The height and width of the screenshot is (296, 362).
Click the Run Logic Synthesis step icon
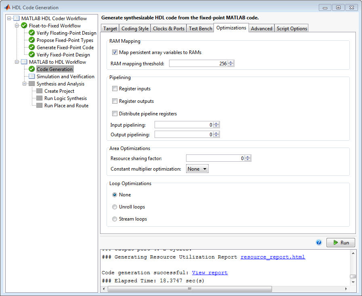coord(39,98)
